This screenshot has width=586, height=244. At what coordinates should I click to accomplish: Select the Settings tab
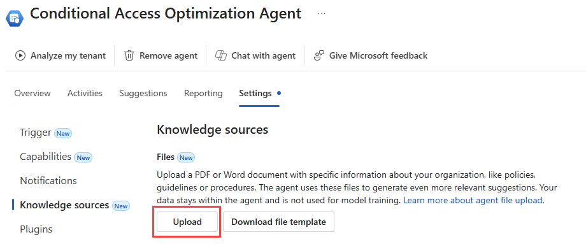click(x=255, y=93)
